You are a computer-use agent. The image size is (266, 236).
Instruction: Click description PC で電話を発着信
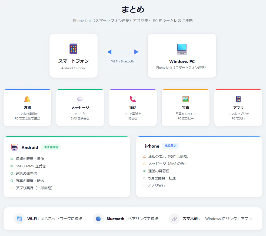click(x=133, y=116)
